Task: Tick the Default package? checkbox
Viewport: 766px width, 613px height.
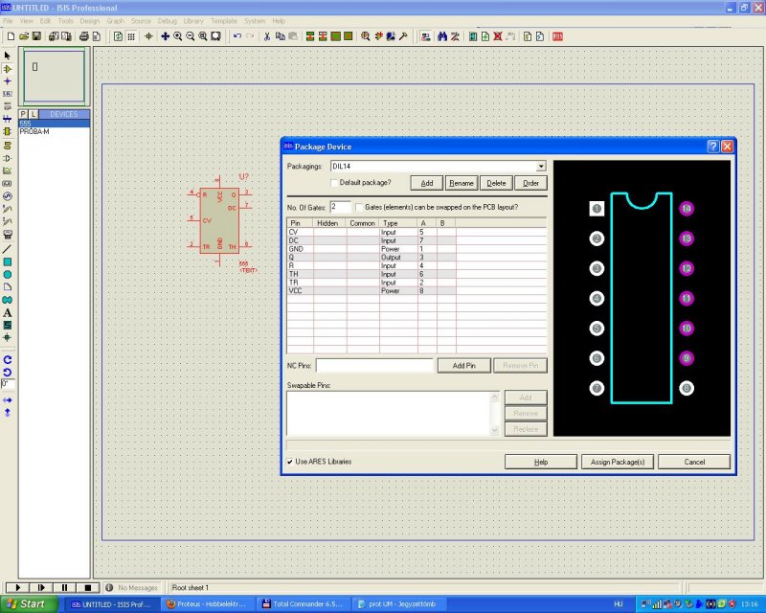Action: pos(334,183)
